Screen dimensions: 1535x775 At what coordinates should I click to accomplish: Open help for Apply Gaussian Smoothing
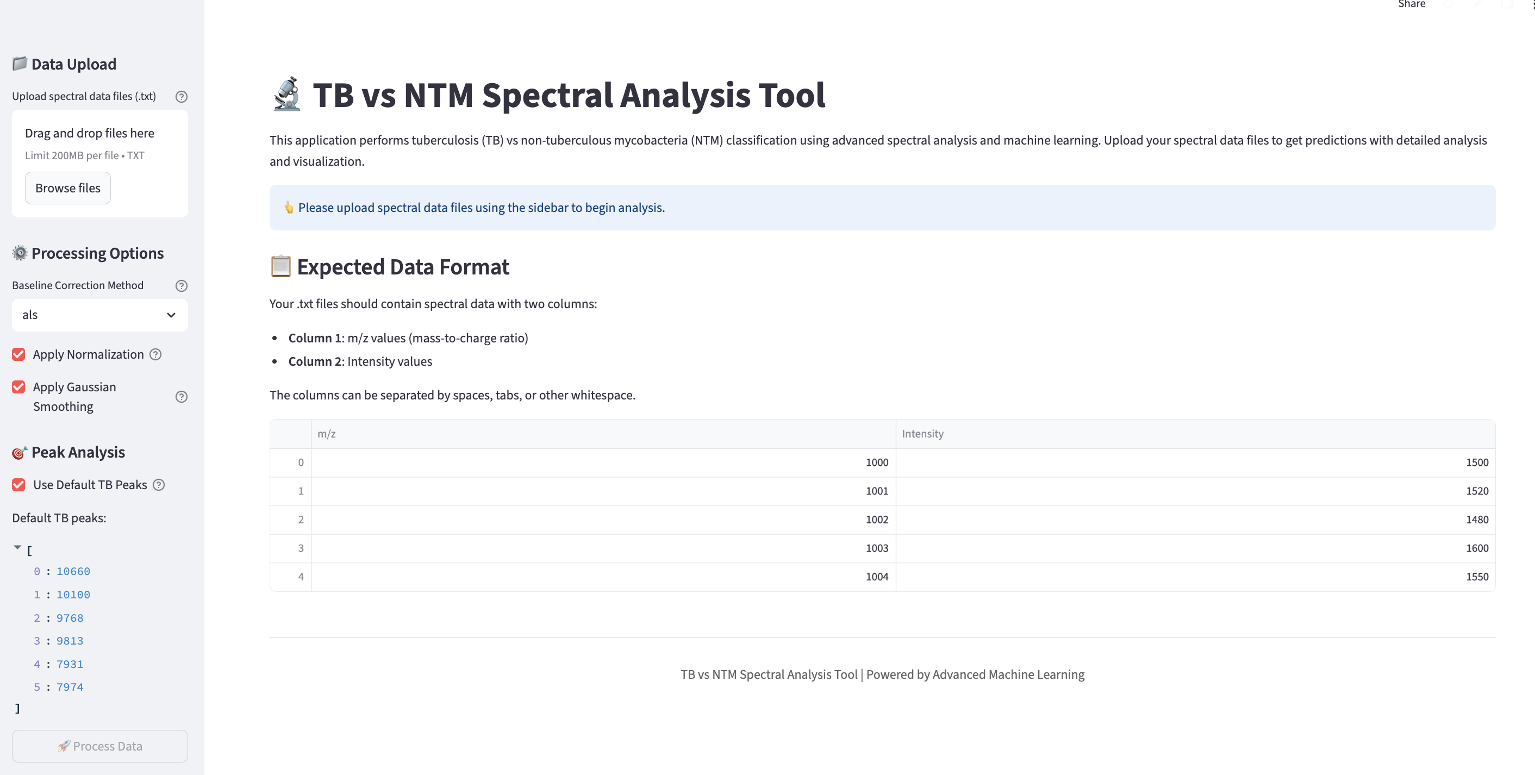click(181, 396)
